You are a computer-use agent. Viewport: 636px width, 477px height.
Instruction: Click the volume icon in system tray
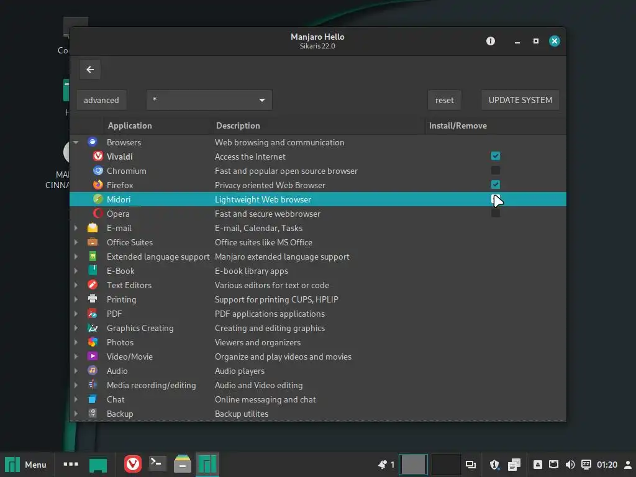[x=570, y=465]
